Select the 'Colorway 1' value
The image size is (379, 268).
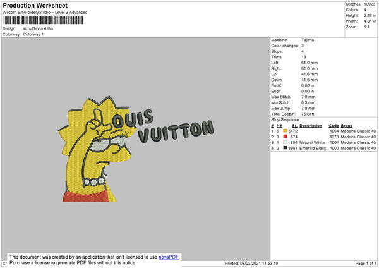(x=33, y=34)
